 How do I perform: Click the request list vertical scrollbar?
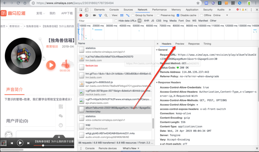[153, 123]
